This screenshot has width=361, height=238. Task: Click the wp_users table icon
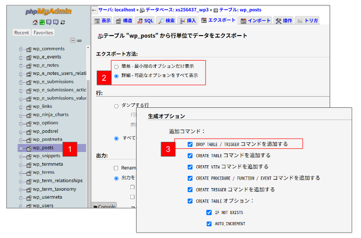[x=28, y=206]
